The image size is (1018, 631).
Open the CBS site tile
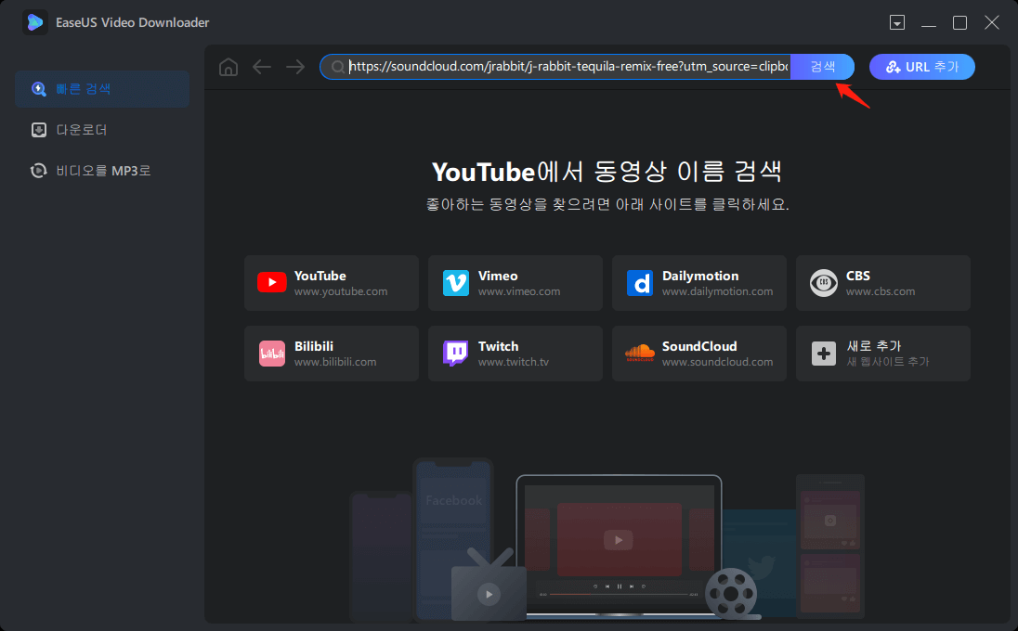[x=882, y=283]
